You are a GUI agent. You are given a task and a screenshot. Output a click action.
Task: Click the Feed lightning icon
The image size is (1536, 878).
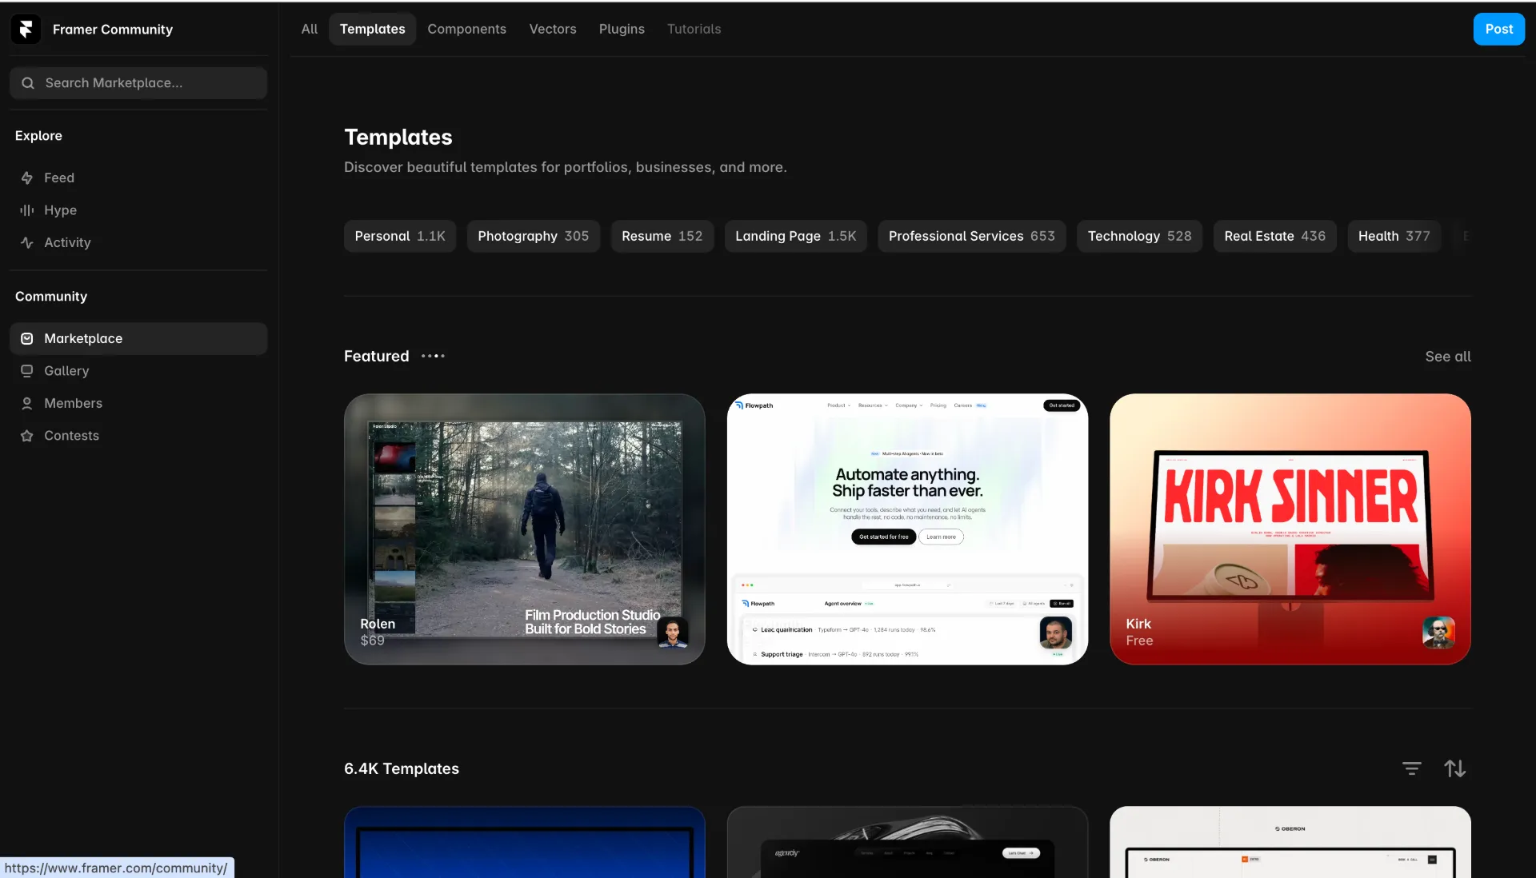coord(27,178)
